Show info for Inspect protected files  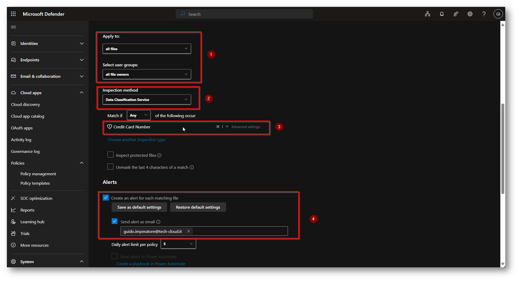(x=159, y=155)
